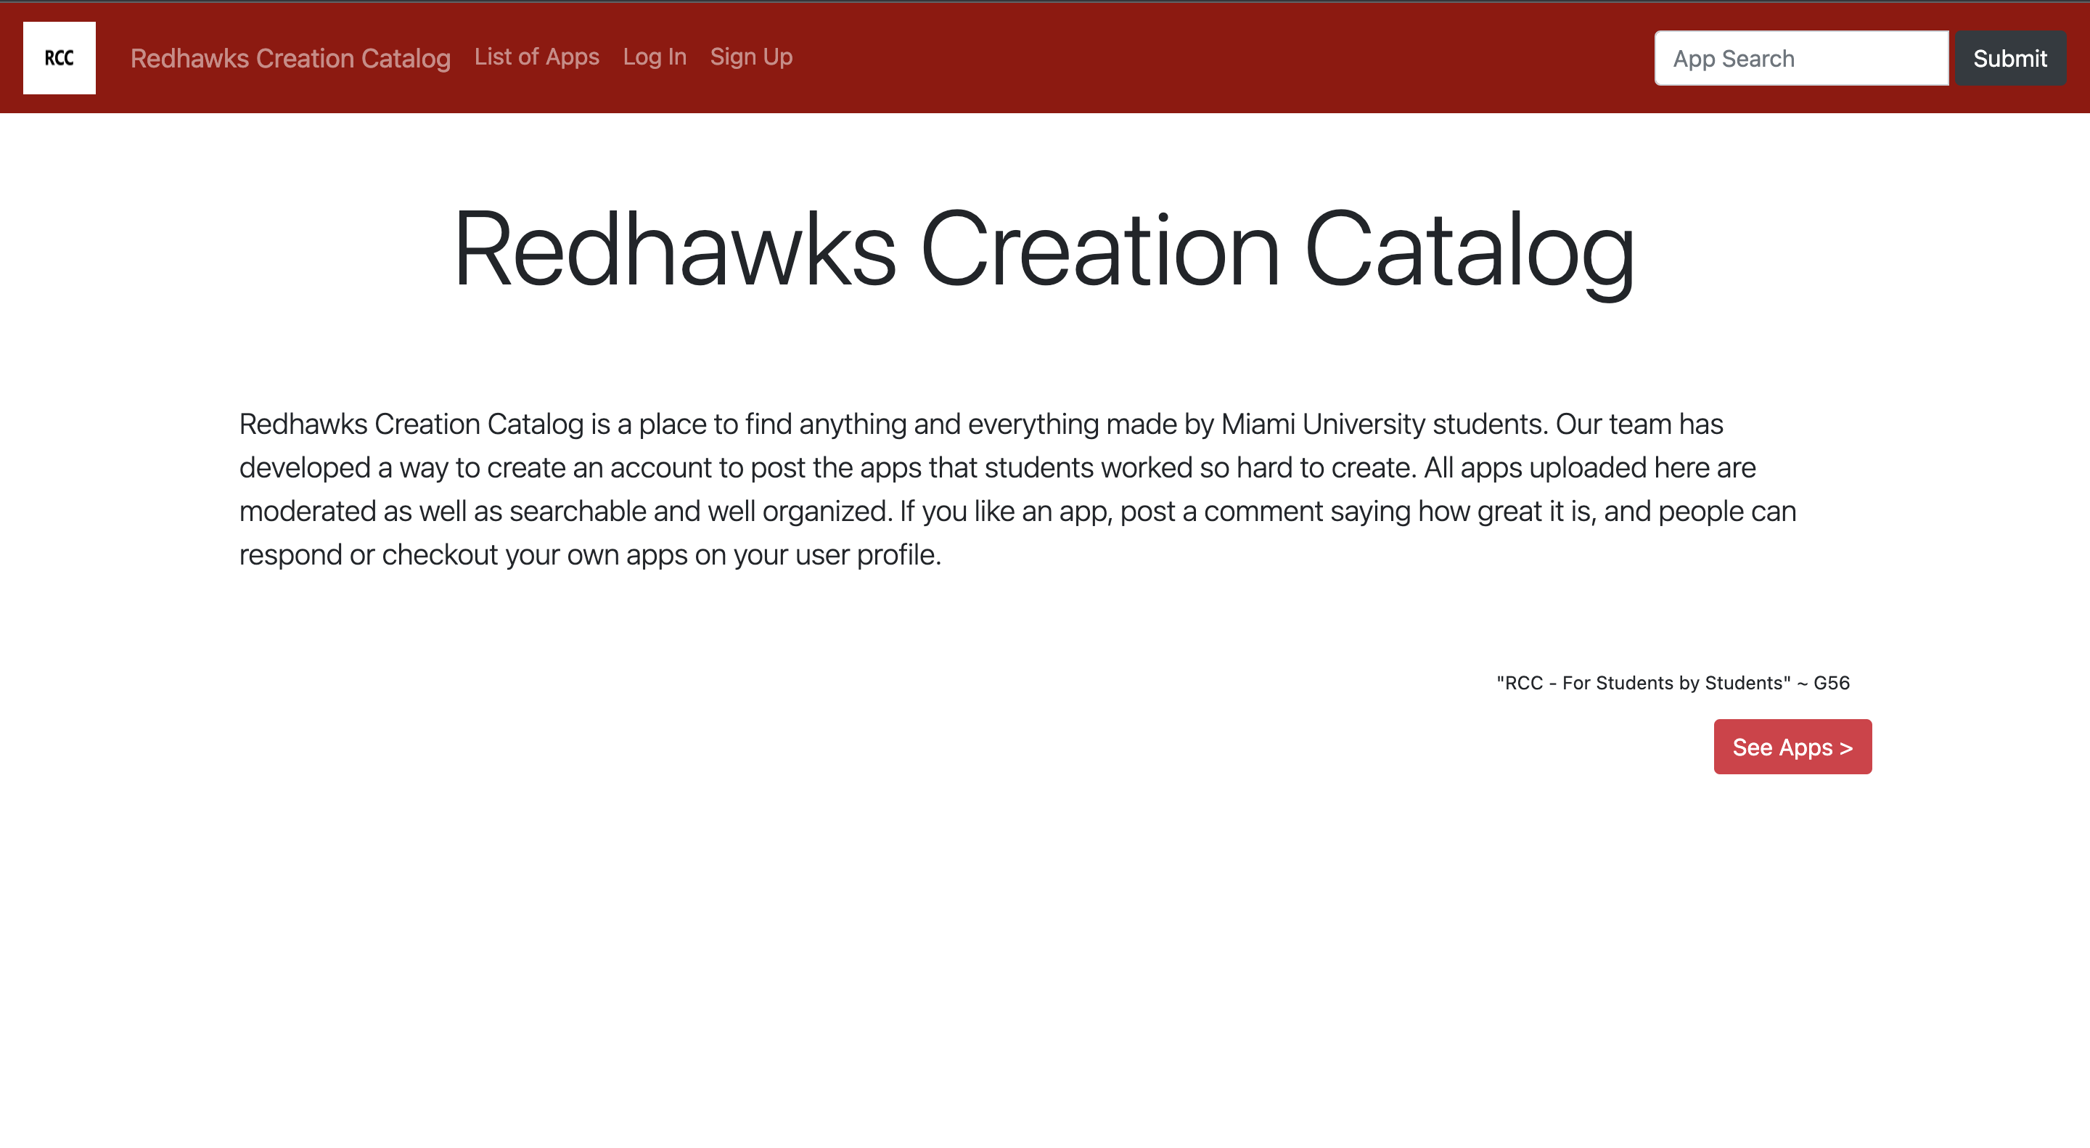Open the List of Apps page
2090x1148 pixels.
click(536, 57)
